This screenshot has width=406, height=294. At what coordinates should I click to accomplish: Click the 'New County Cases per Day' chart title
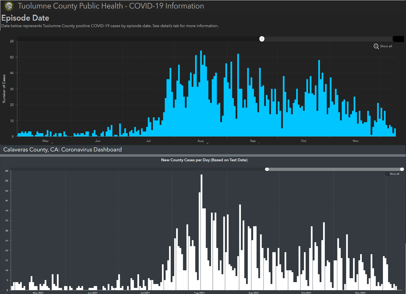(204, 160)
